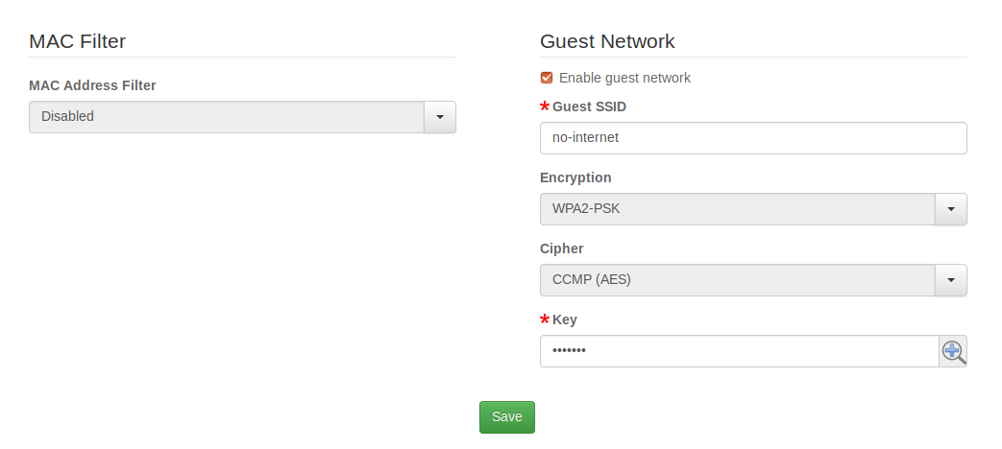The width and height of the screenshot is (1002, 449).
Task: Click the "Enable guest network" label text
Action: tap(624, 78)
